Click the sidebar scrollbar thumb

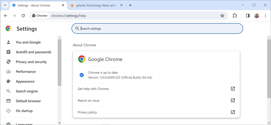(59, 63)
